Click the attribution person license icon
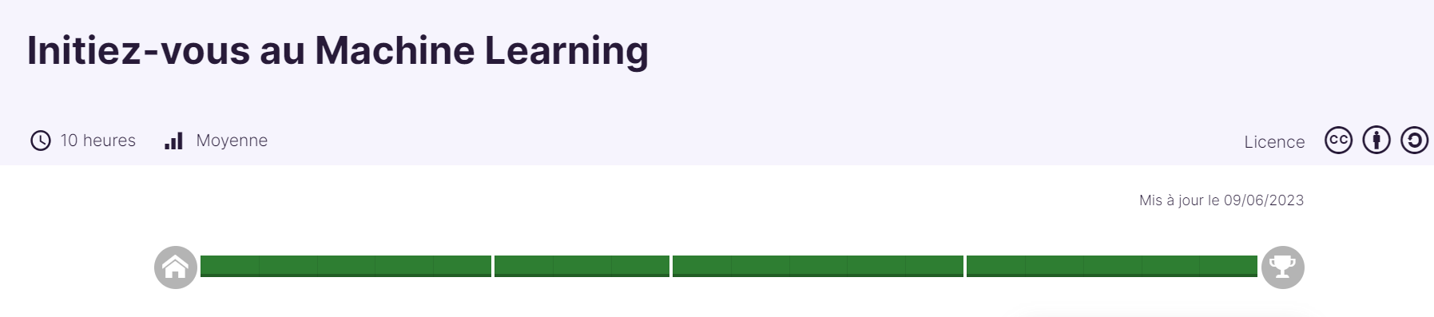The height and width of the screenshot is (317, 1434). tap(1376, 141)
